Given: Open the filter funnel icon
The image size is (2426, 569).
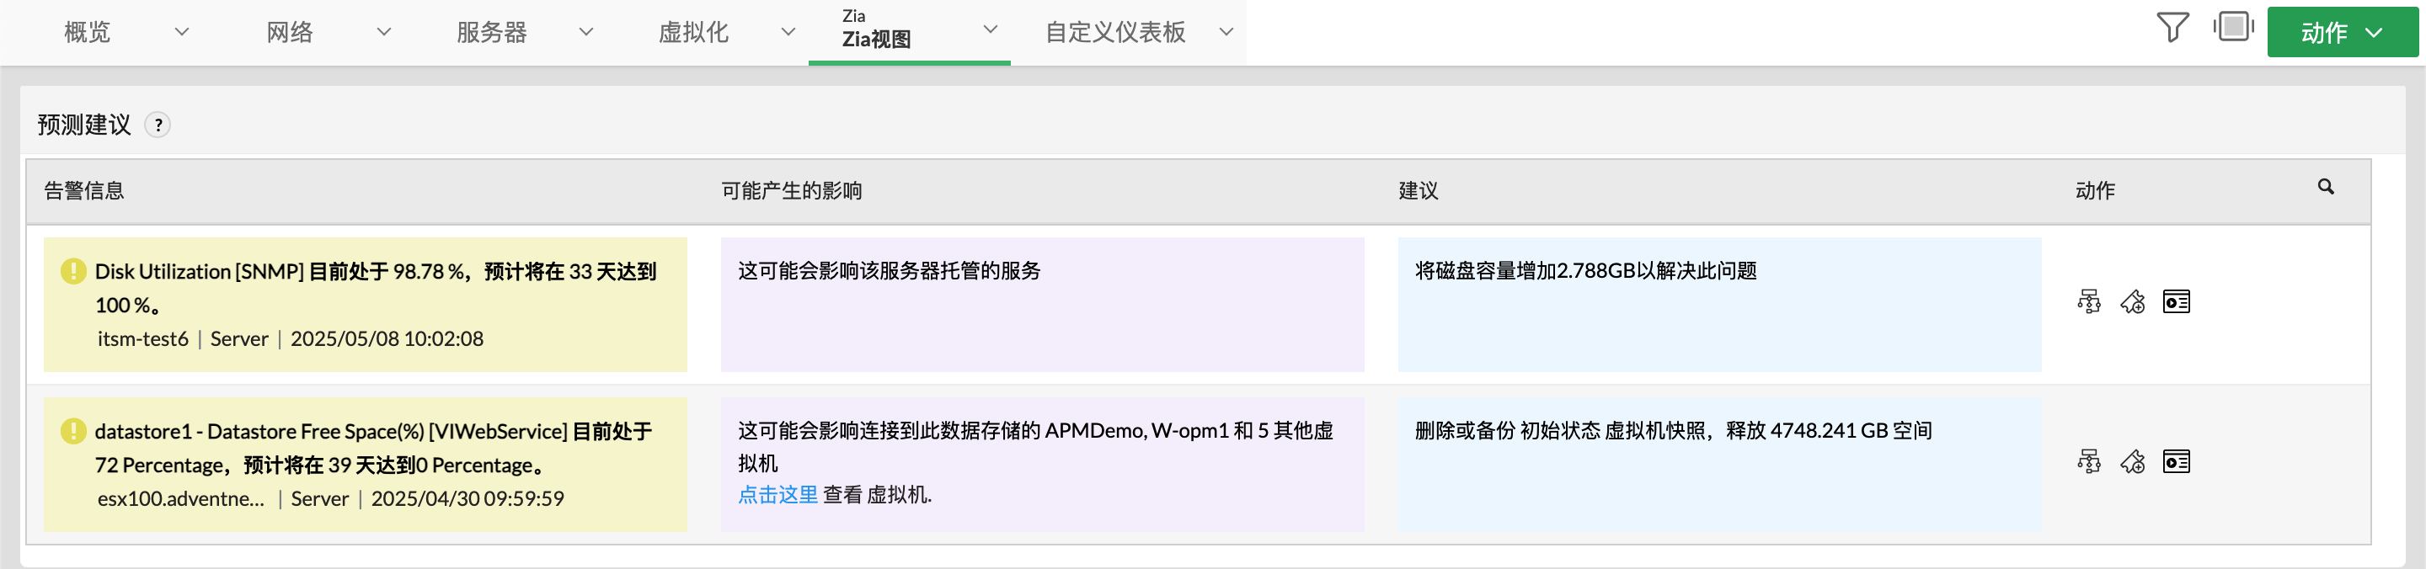Looking at the screenshot, I should point(2172,27).
